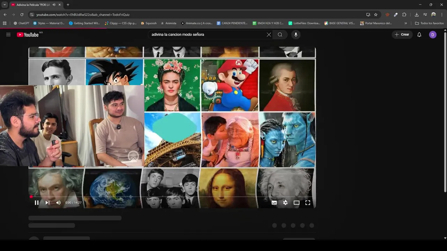Go to YouTube home via the logo
447x251 pixels.
click(28, 35)
